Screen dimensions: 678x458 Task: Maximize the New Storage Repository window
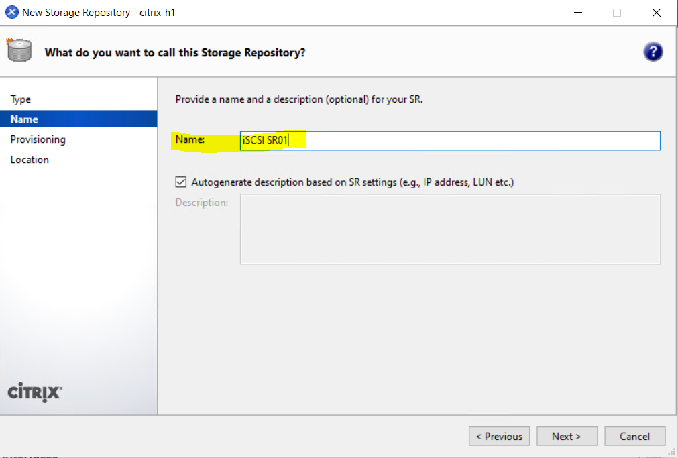tap(616, 13)
